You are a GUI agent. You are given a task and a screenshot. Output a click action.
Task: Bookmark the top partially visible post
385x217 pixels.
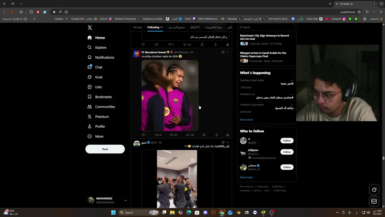point(202,44)
